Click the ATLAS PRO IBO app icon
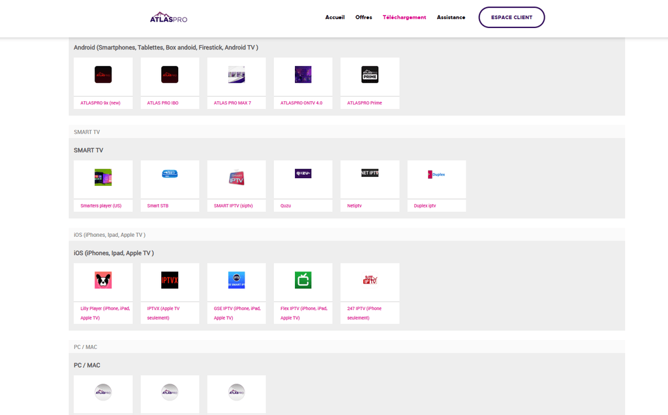Screen dimensions: 668x415 click(x=170, y=74)
